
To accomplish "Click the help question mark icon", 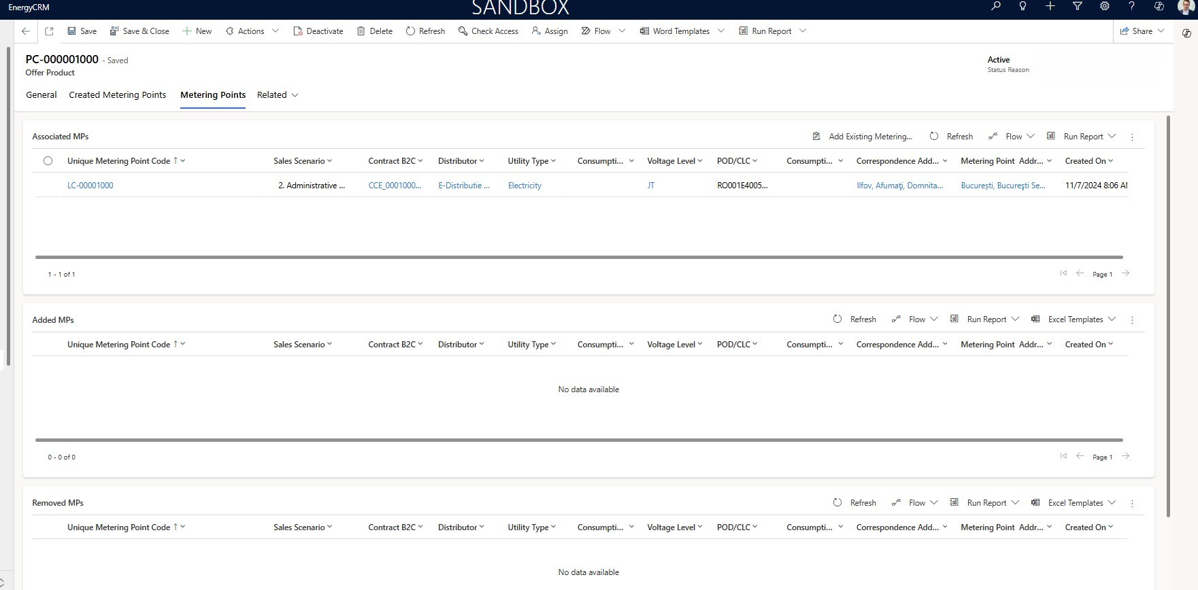I will point(1131,6).
